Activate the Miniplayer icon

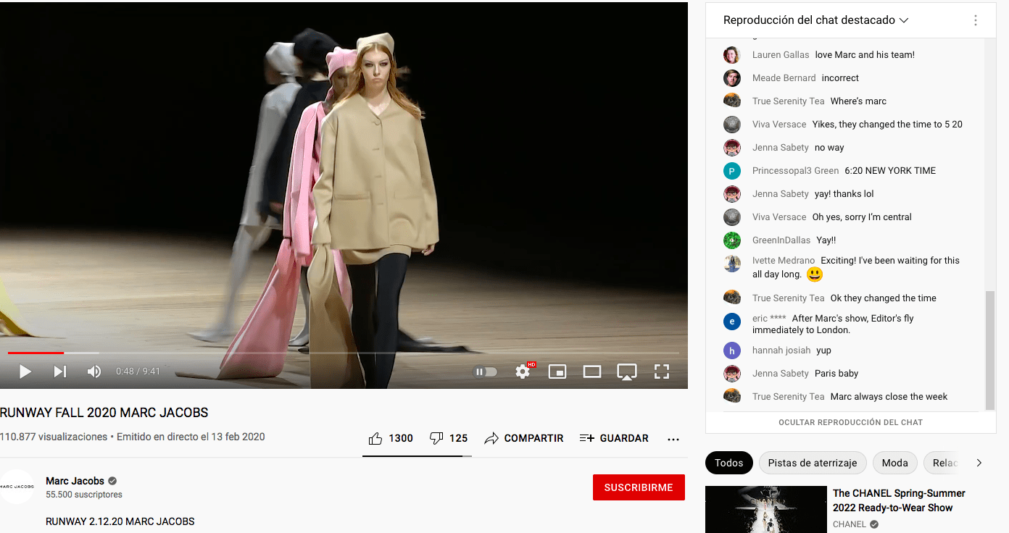coord(557,371)
